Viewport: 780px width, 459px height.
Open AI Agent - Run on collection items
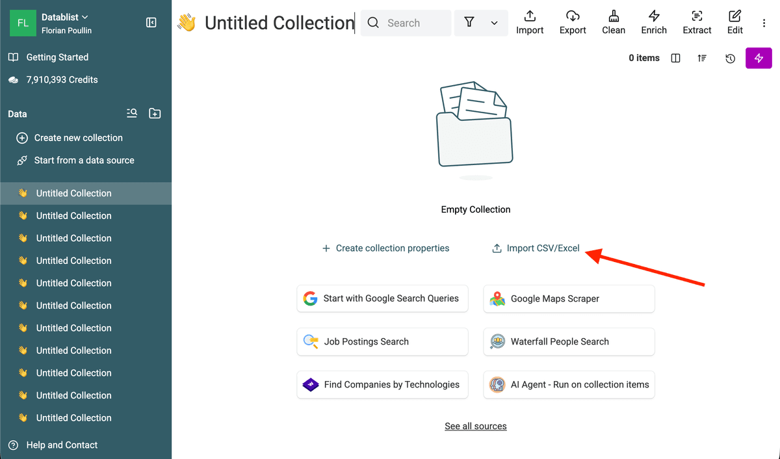pos(569,384)
